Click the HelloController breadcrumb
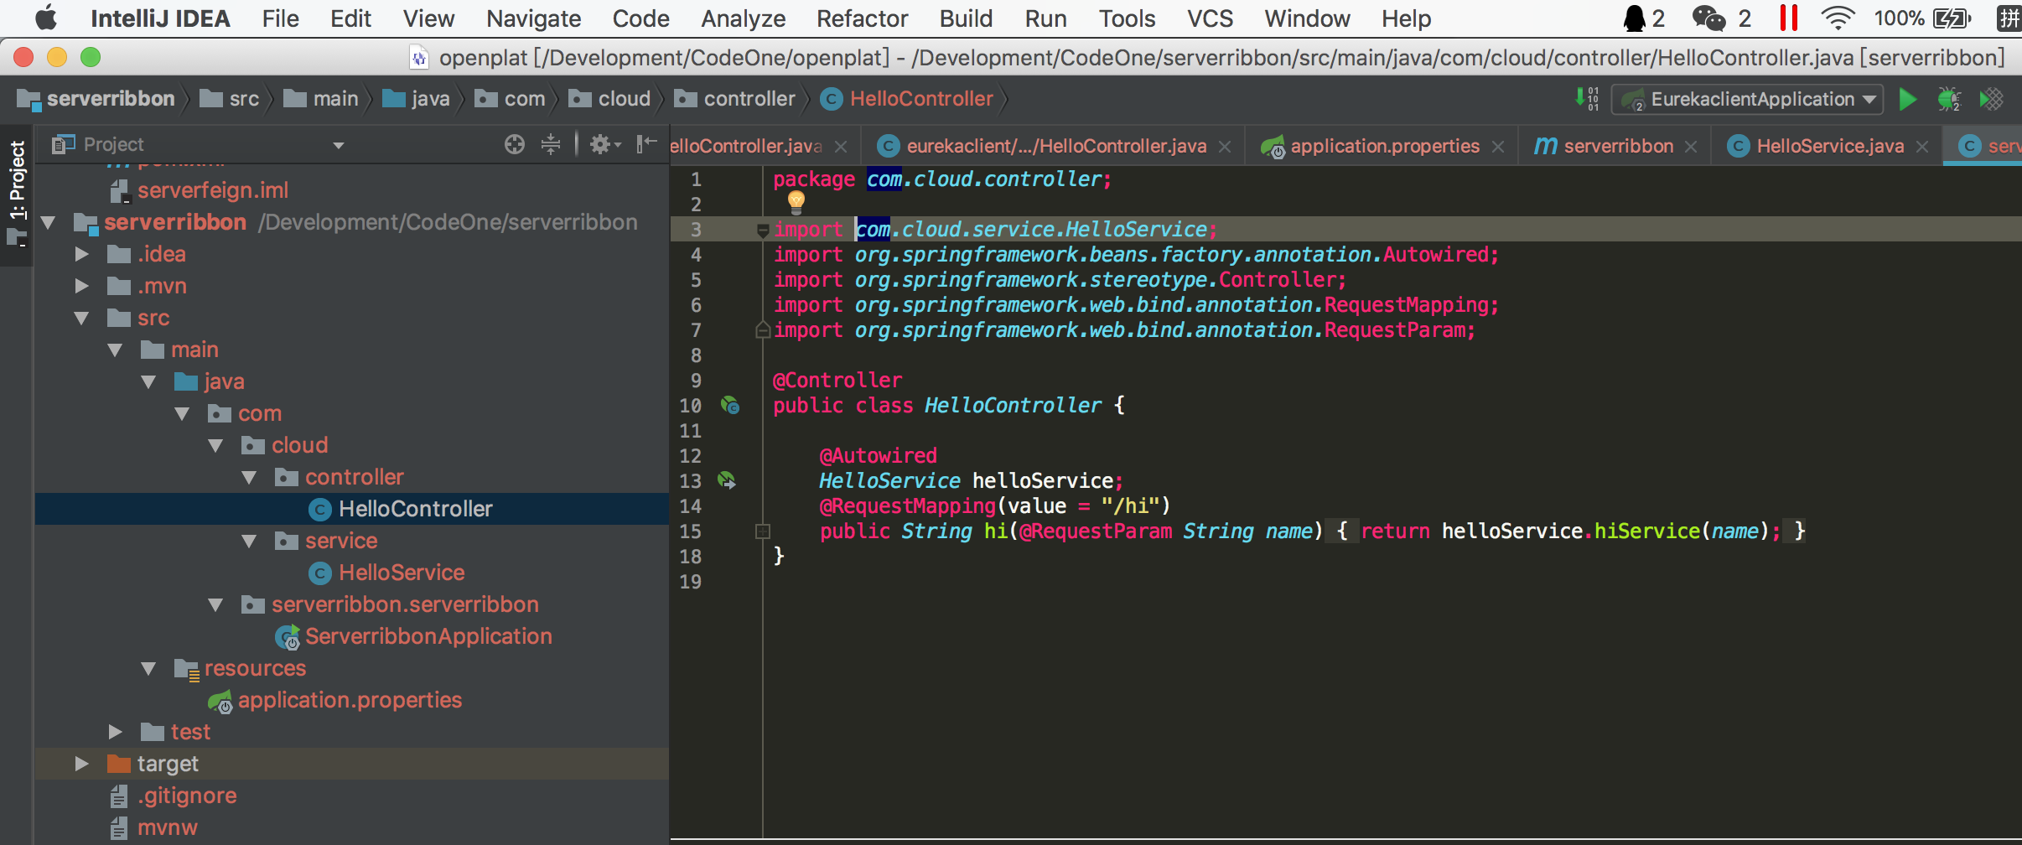Screen dimensions: 2022x845 pos(907,99)
